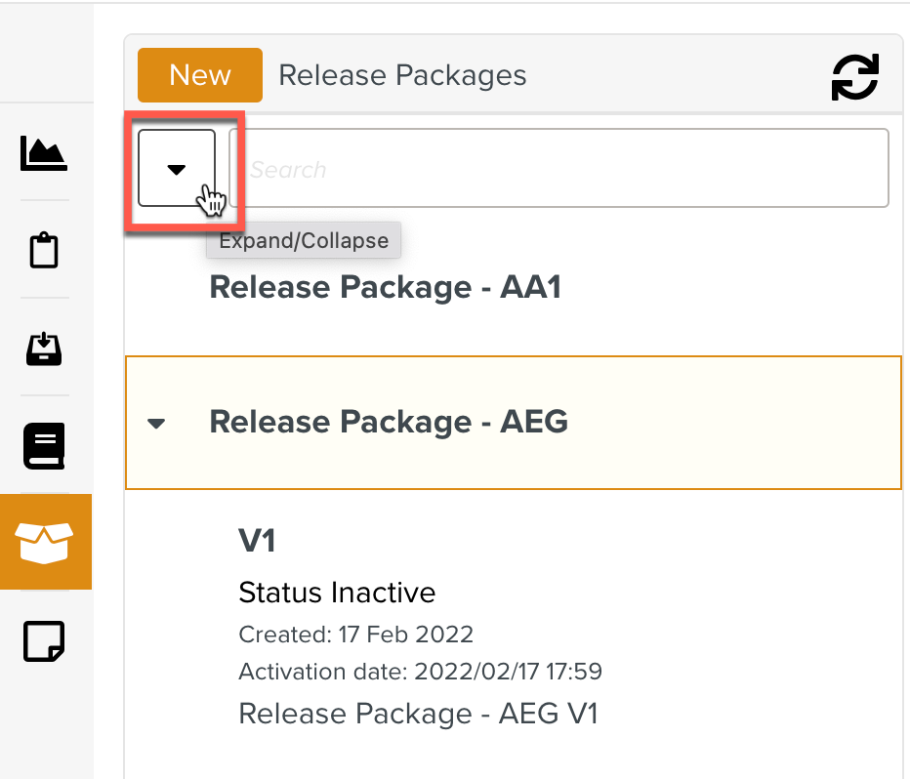Open the sticky note icon
The width and height of the screenshot is (910, 779).
coord(44,640)
